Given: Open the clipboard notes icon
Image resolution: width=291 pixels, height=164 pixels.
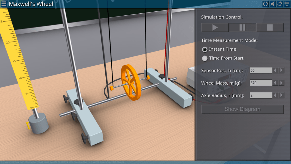Looking at the screenshot, I should click(x=280, y=4).
